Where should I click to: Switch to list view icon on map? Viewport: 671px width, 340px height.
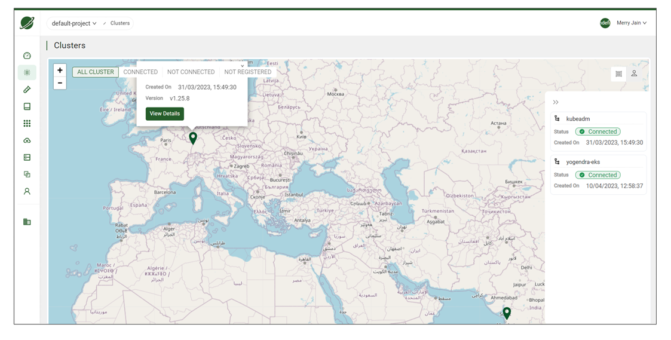618,73
